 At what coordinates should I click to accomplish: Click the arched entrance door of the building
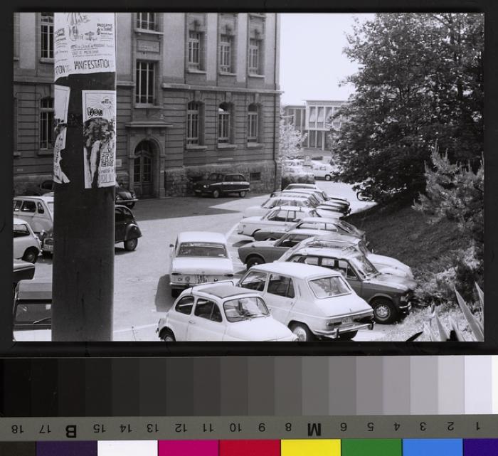(x=144, y=169)
